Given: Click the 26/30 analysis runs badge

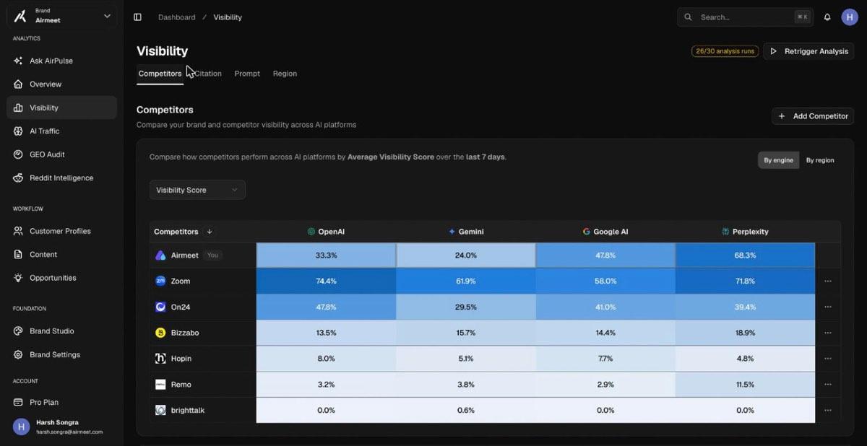Looking at the screenshot, I should 725,51.
